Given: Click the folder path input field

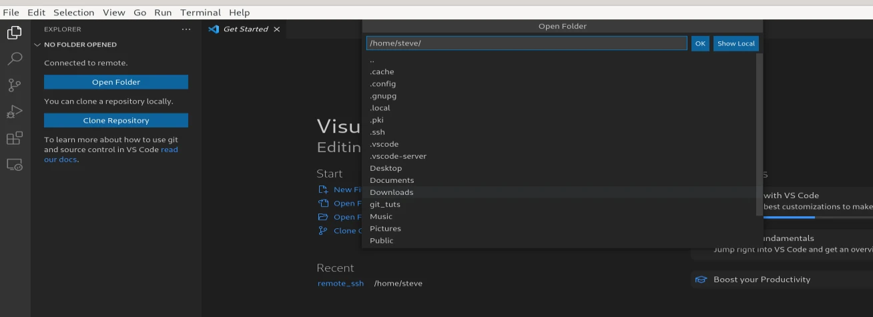Looking at the screenshot, I should (x=526, y=43).
